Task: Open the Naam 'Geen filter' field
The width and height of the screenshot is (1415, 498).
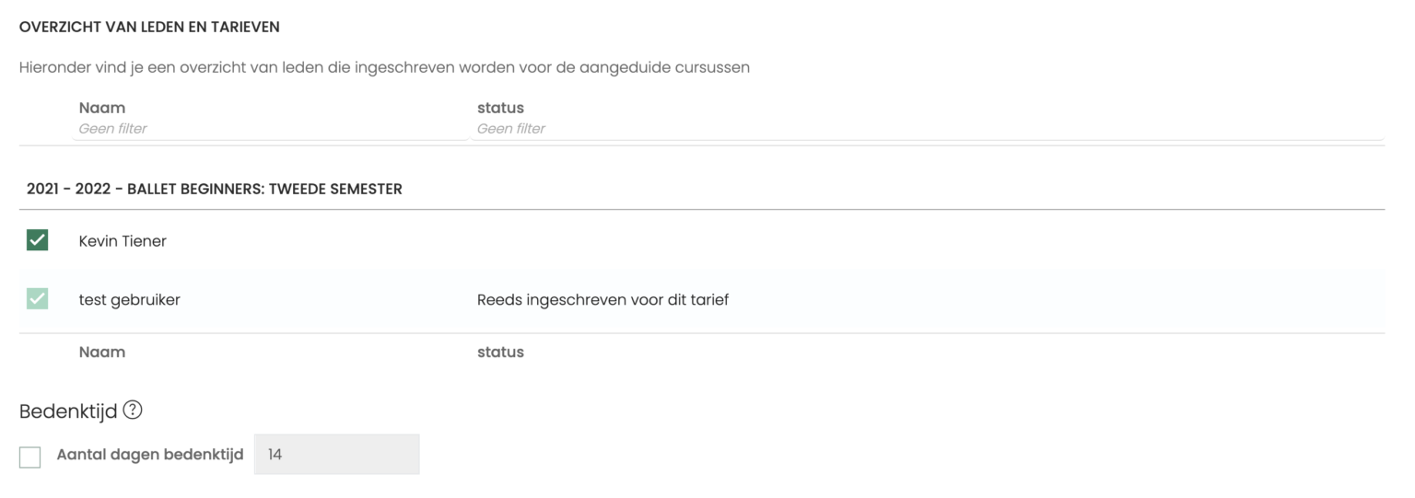Action: click(x=271, y=129)
